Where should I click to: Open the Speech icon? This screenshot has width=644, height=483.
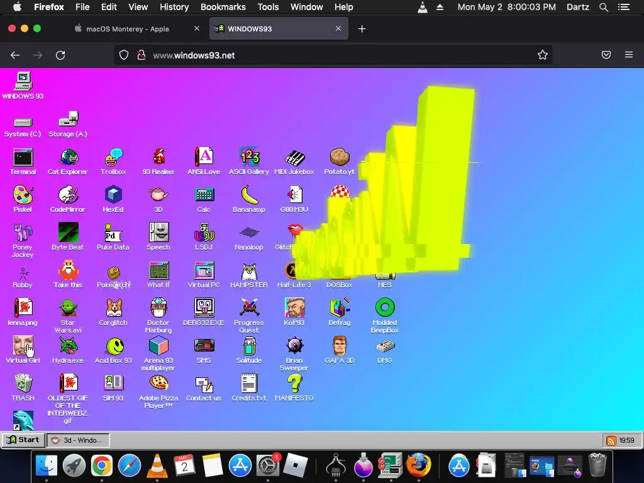[x=158, y=237]
